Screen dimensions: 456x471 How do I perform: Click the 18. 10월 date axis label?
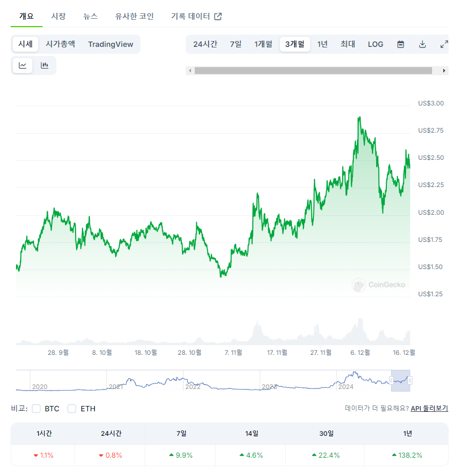(x=146, y=353)
